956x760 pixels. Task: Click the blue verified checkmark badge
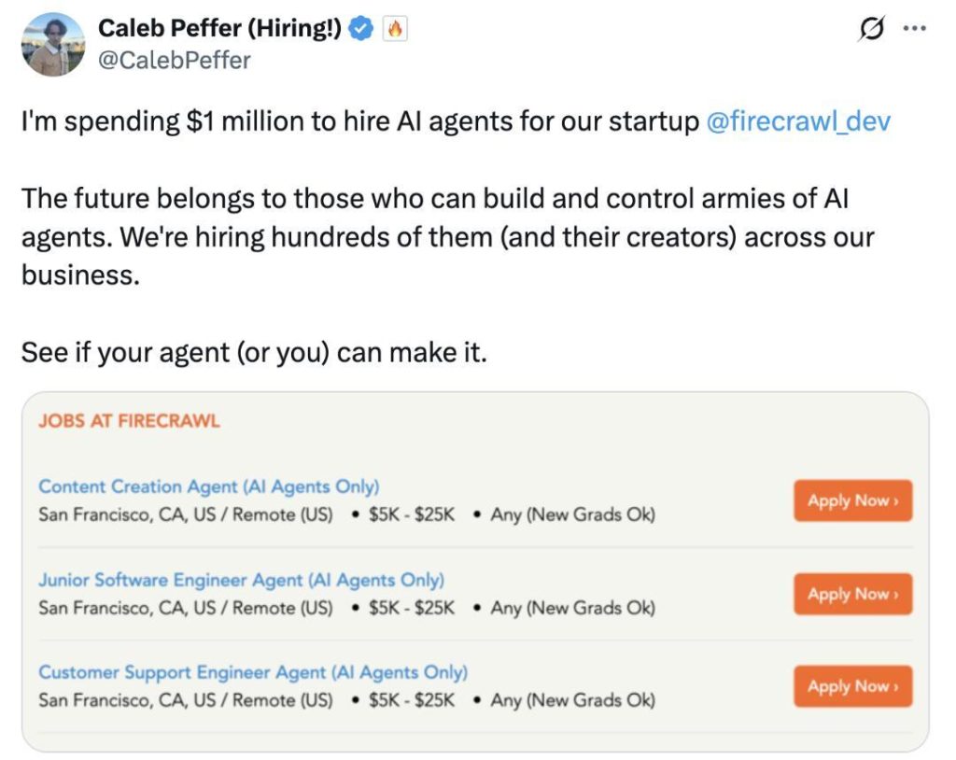click(360, 28)
